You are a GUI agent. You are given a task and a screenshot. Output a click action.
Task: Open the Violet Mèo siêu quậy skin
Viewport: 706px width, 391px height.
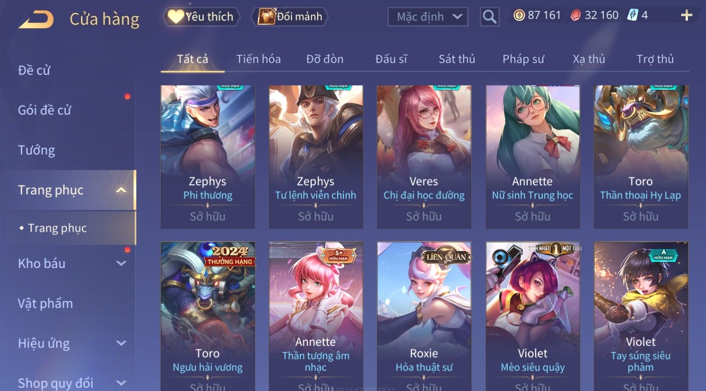pyautogui.click(x=533, y=316)
